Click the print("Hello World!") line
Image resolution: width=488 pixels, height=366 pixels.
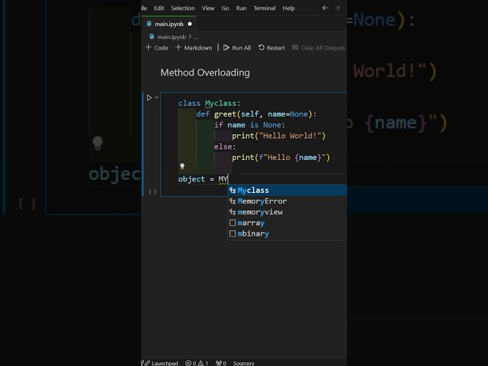278,136
